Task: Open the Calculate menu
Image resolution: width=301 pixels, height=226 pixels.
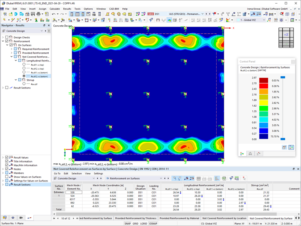Action: [x=55, y=9]
